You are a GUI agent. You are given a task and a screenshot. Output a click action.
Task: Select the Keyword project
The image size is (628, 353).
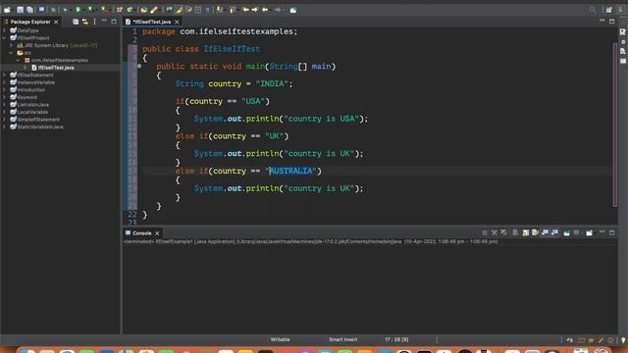(x=26, y=97)
